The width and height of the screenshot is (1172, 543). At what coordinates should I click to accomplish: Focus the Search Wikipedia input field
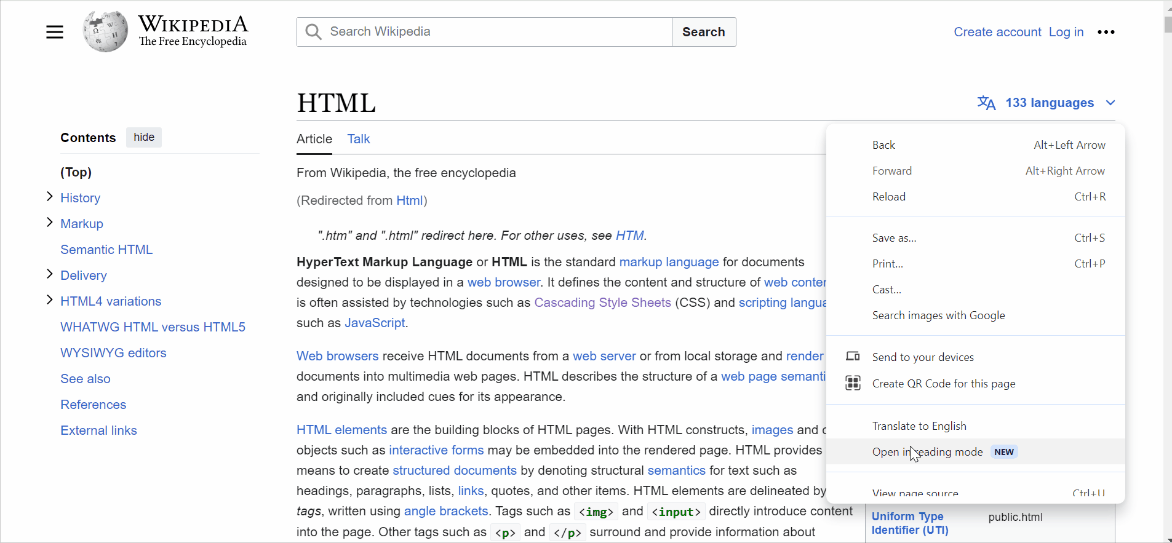(x=484, y=32)
